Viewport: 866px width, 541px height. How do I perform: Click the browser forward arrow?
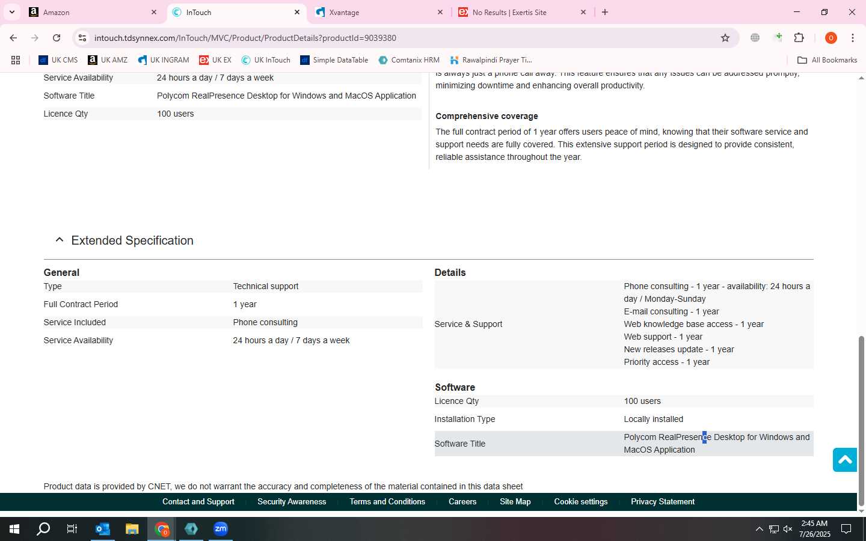[35, 38]
